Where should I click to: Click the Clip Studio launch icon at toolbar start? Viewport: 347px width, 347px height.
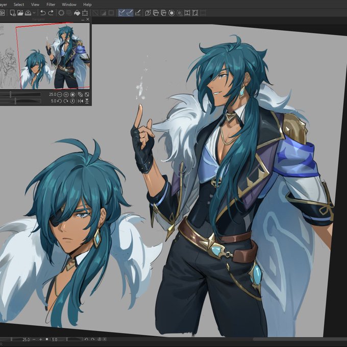[x=2, y=13]
